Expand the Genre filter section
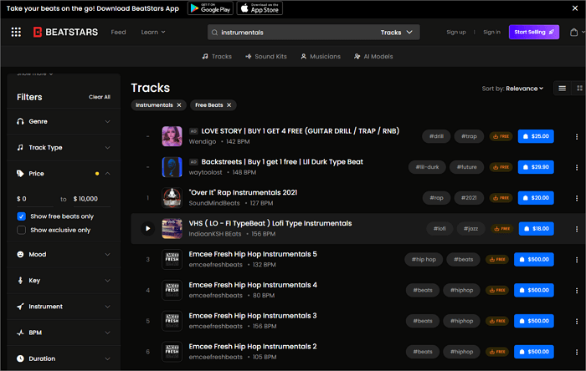This screenshot has width=586, height=371. [x=107, y=121]
